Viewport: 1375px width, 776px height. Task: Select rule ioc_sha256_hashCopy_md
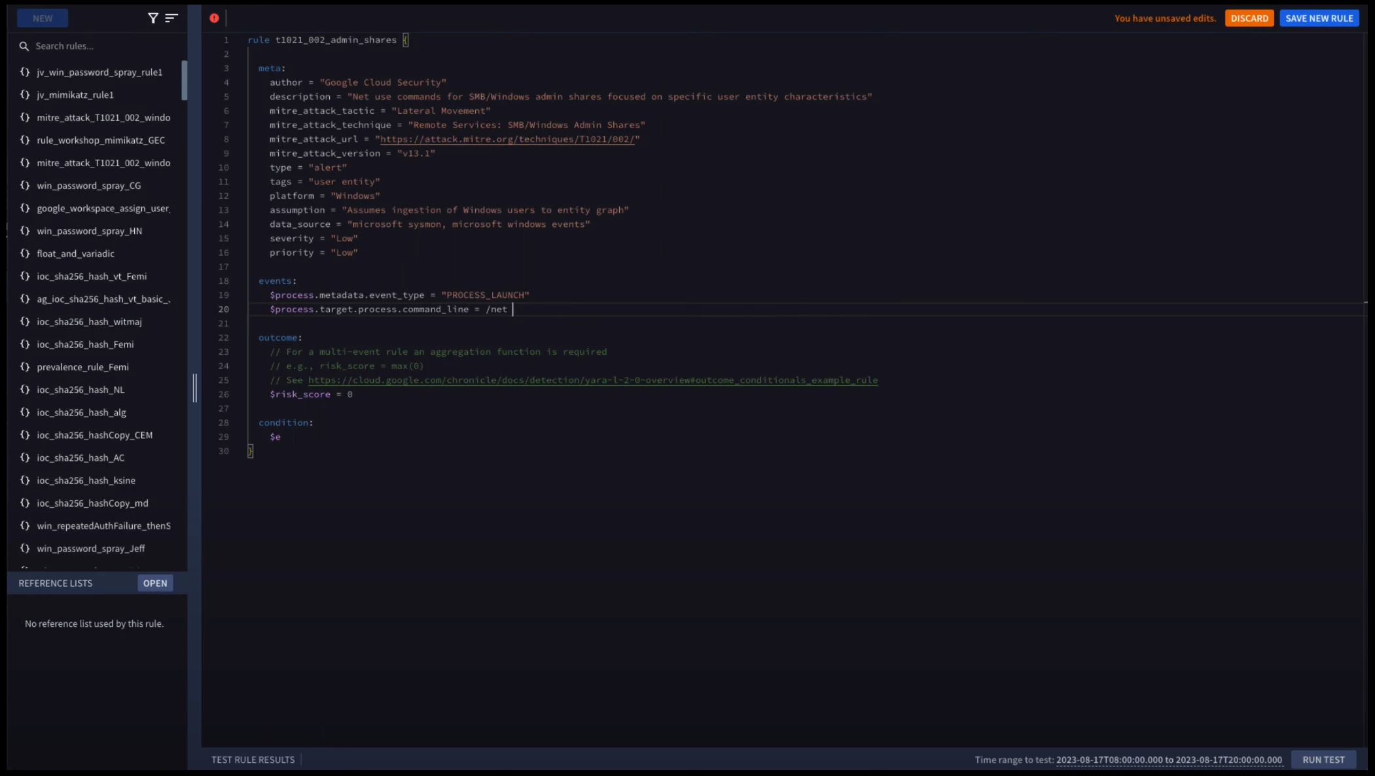pos(92,503)
